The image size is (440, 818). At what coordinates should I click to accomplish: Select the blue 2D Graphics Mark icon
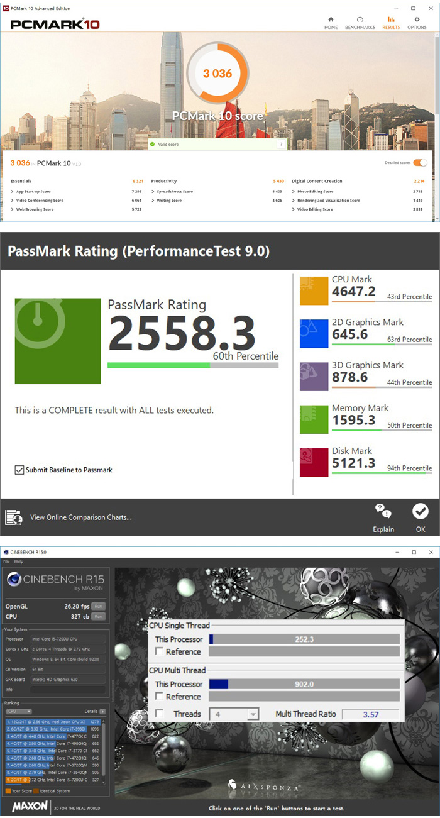pyautogui.click(x=314, y=333)
